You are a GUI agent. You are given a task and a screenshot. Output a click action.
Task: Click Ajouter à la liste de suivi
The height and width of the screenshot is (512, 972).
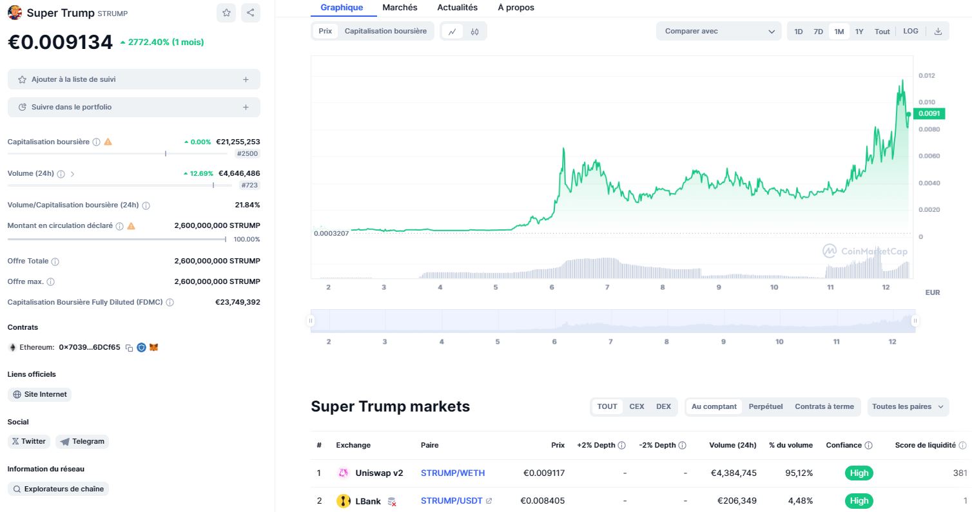(x=133, y=79)
